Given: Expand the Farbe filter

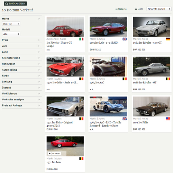Looking at the screenshot, I should click(22, 76).
